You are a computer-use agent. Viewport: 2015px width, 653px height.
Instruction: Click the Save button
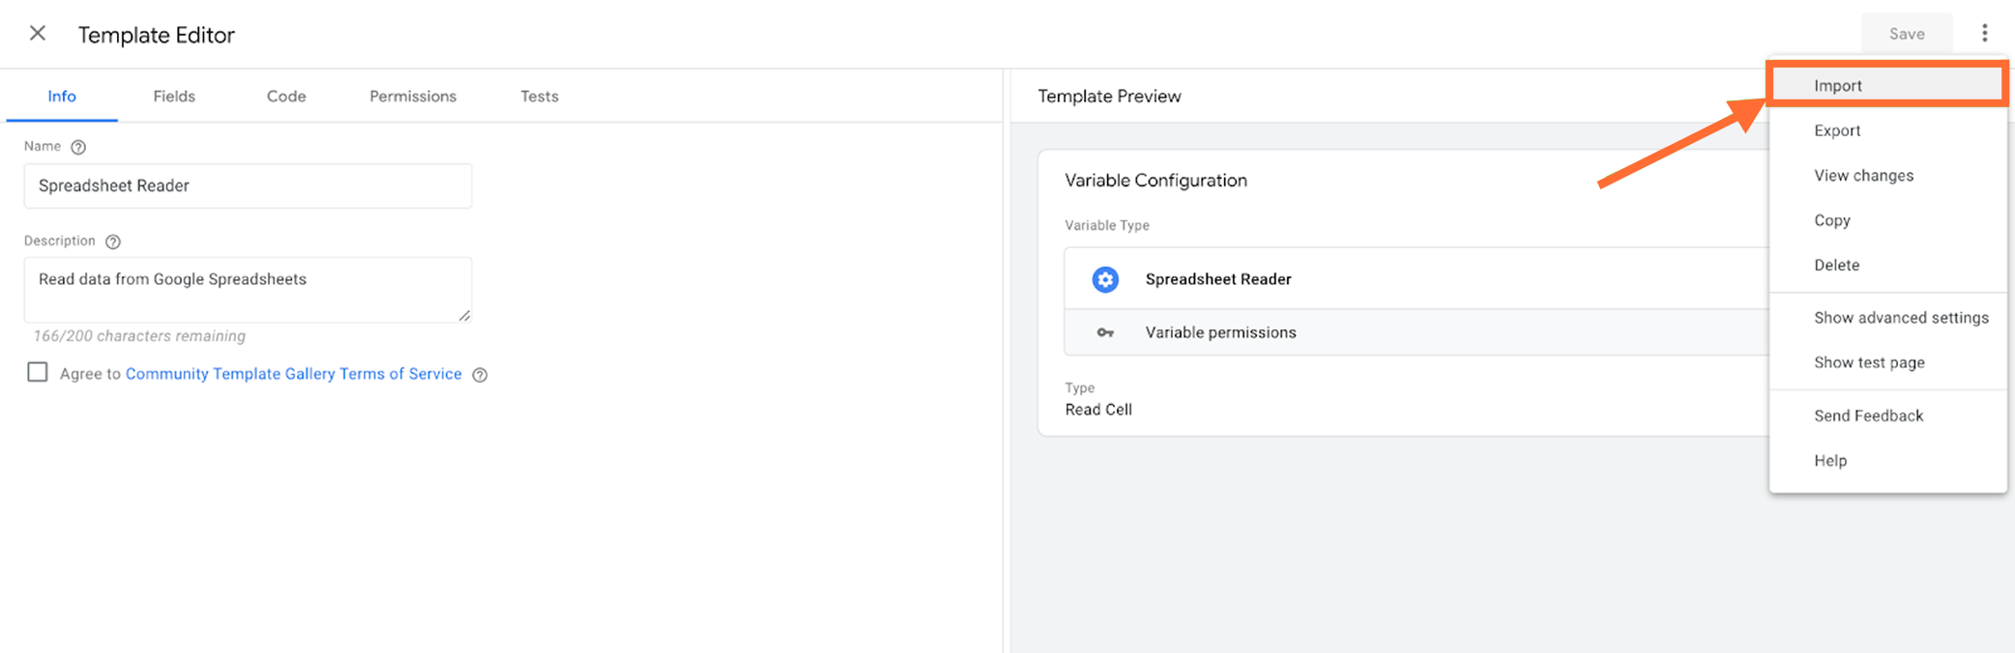(1907, 34)
